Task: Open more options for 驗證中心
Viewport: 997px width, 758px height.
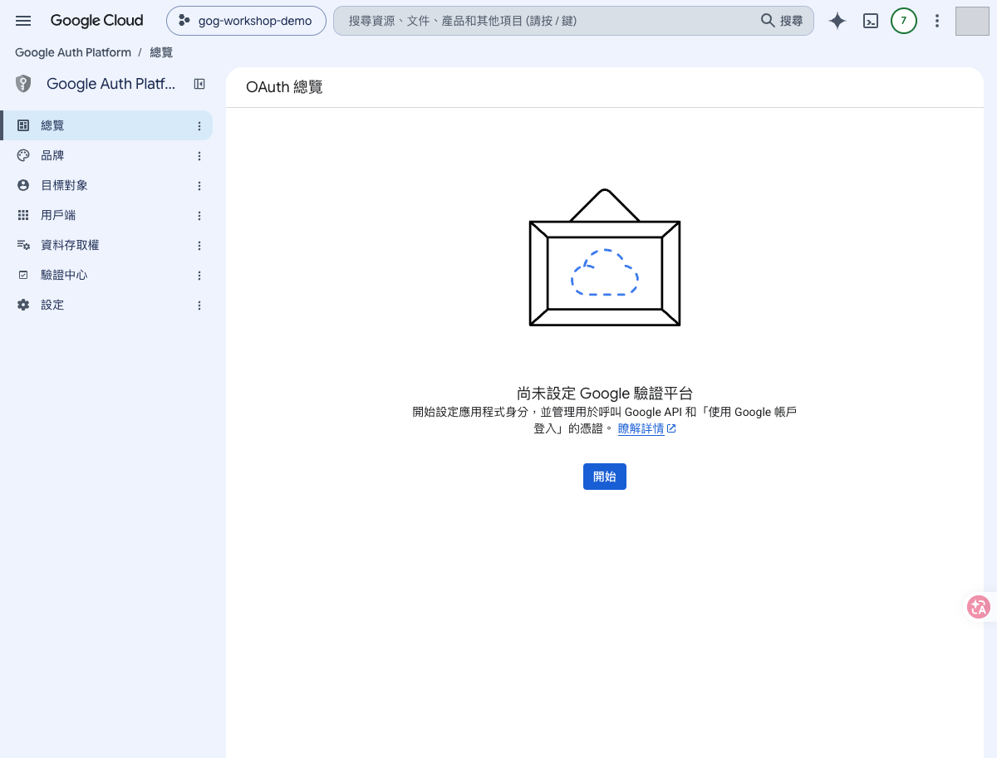Action: click(x=199, y=276)
